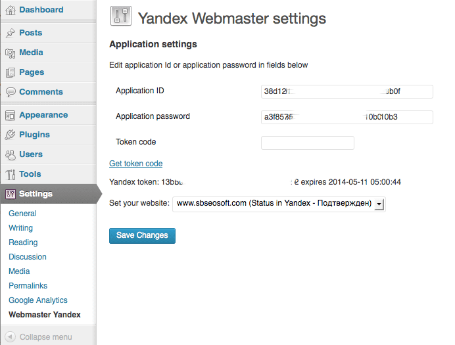
Task: Click the Users people icon
Action: (11, 154)
